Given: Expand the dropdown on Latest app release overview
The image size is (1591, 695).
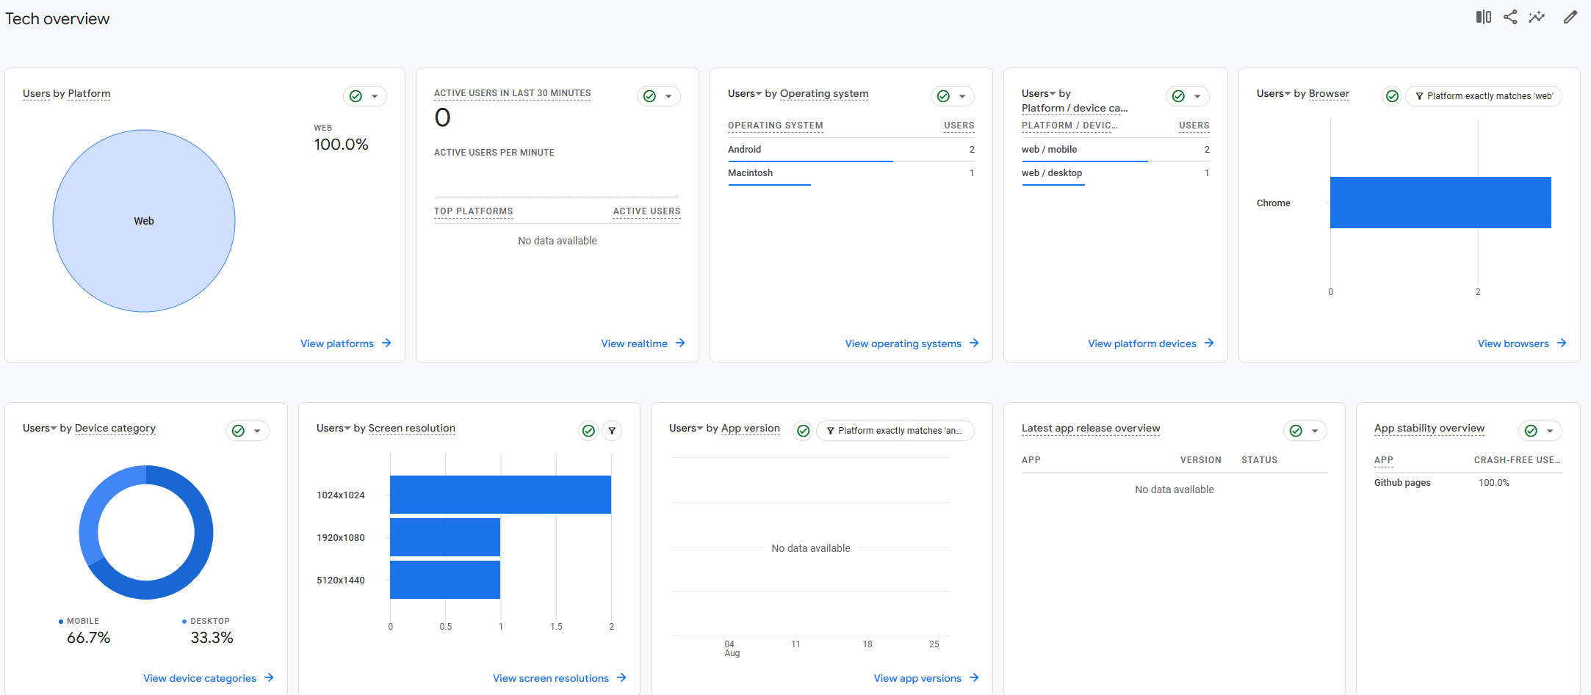Looking at the screenshot, I should tap(1316, 431).
